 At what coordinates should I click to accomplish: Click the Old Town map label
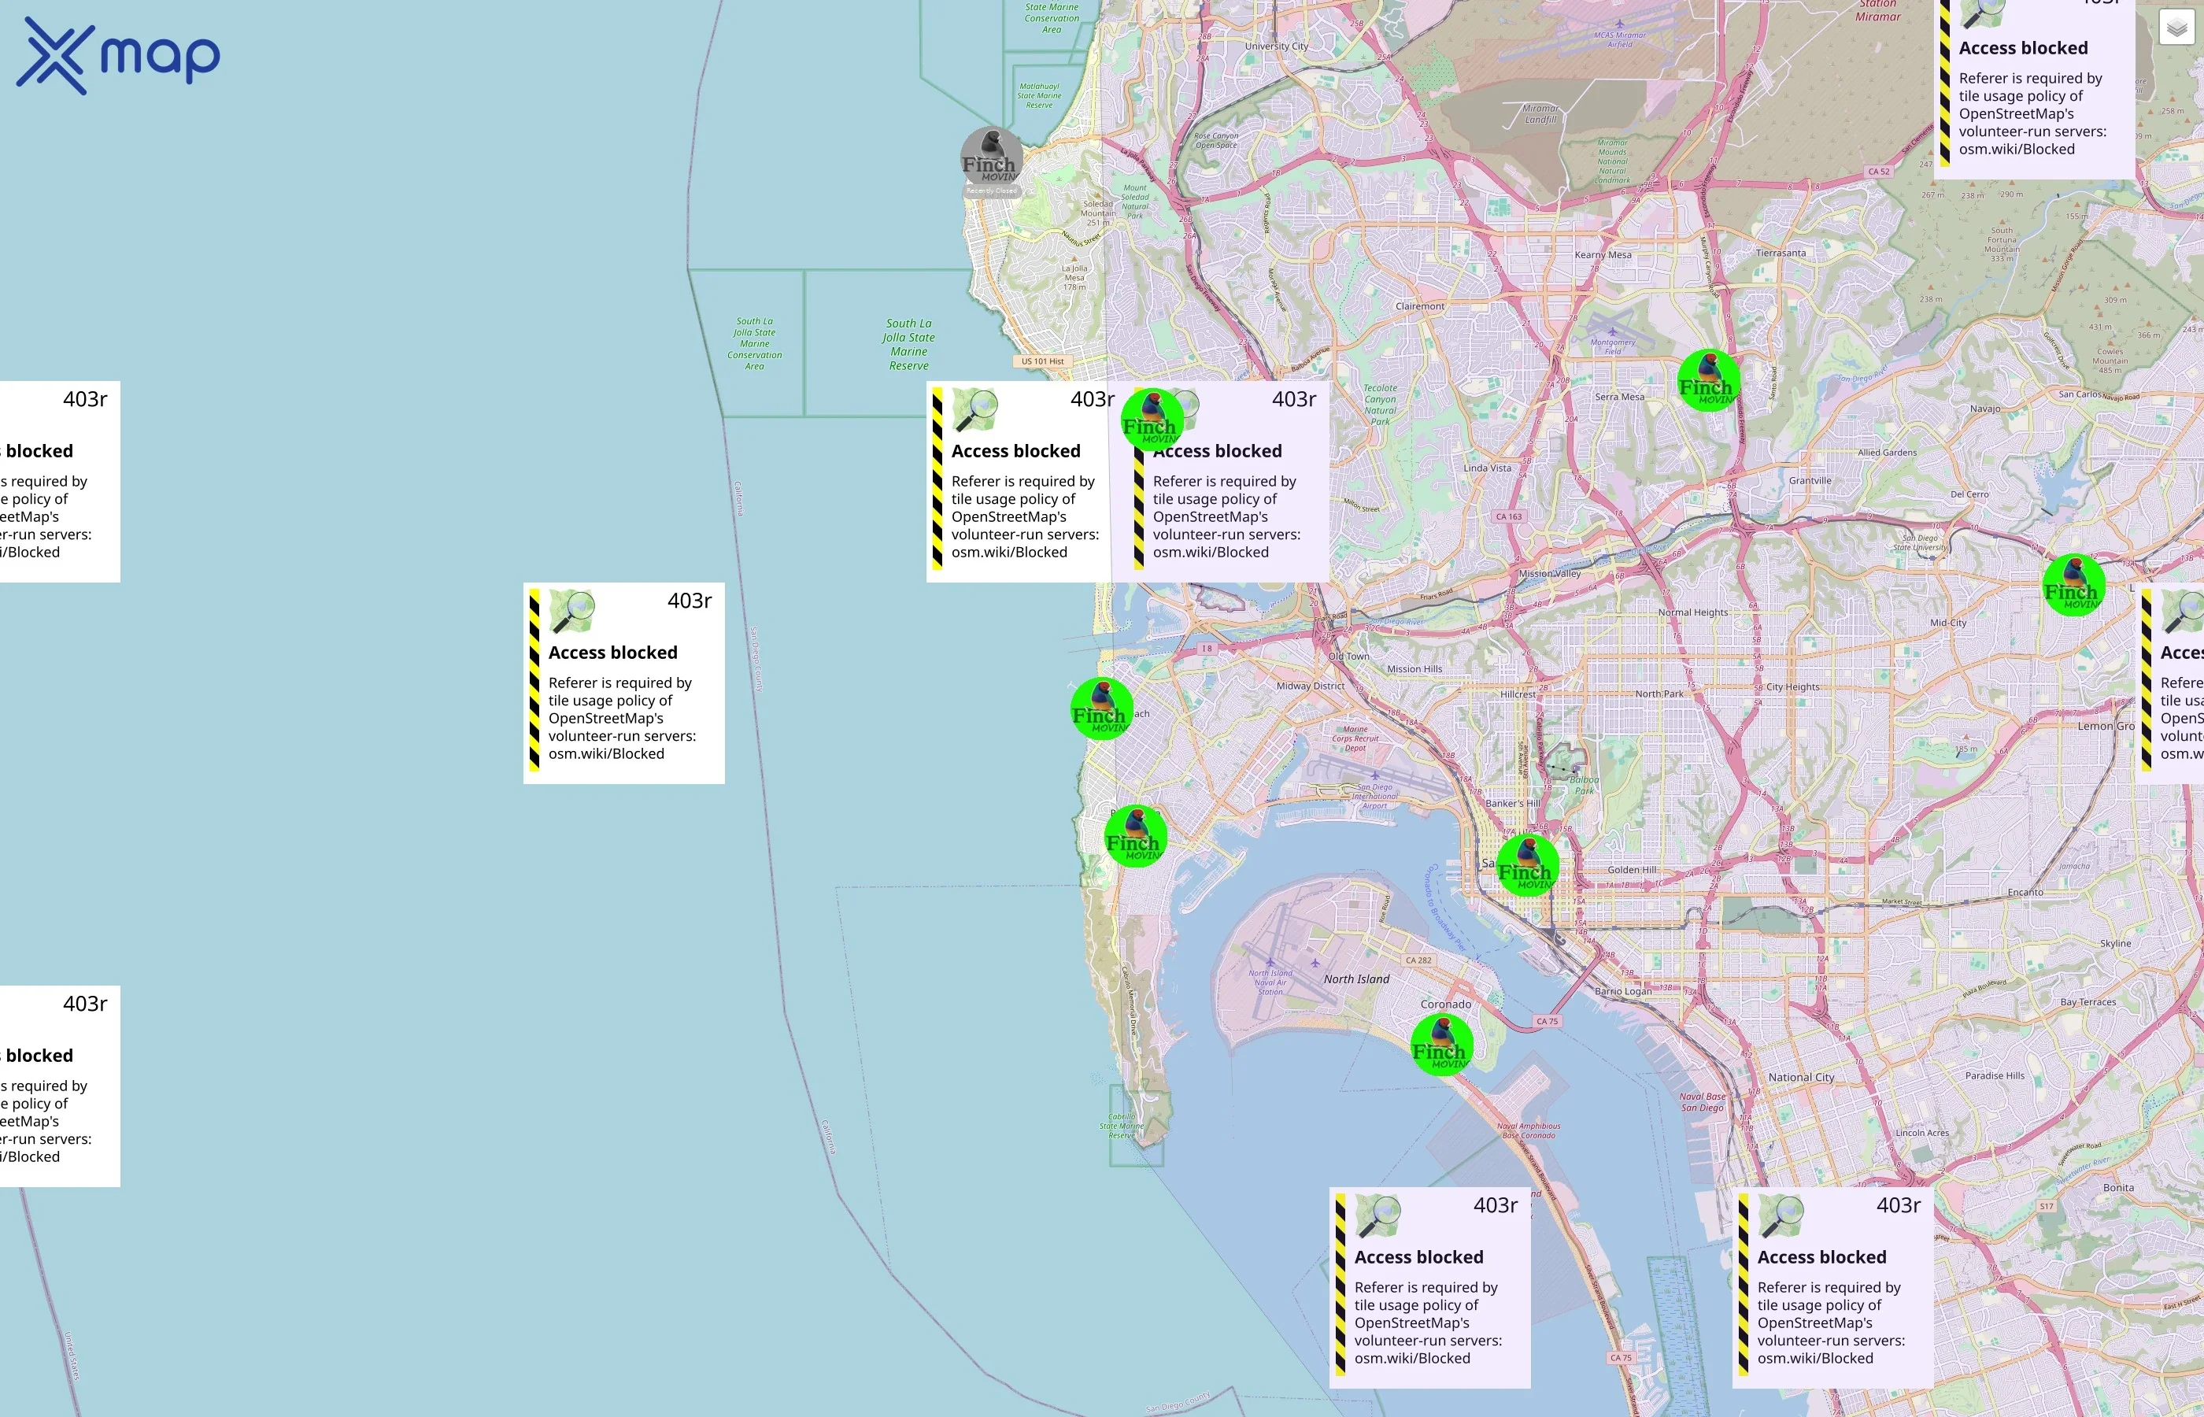[1348, 657]
